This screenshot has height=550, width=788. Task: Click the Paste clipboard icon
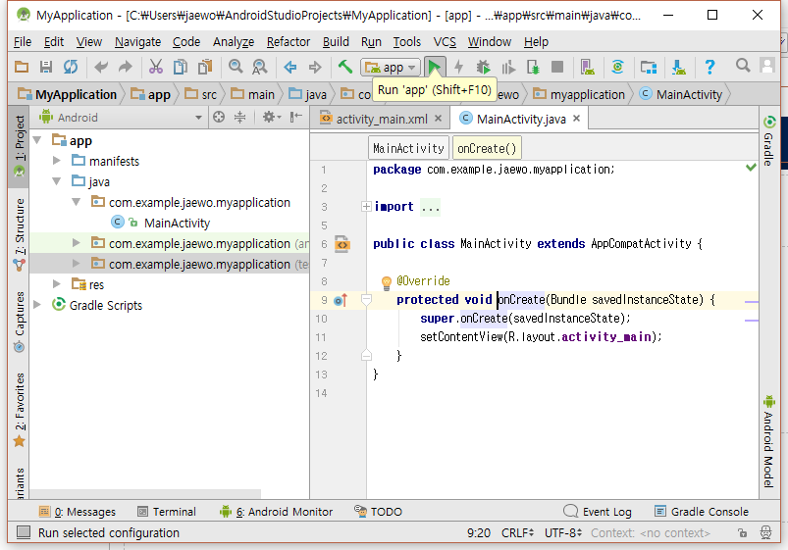tap(205, 67)
